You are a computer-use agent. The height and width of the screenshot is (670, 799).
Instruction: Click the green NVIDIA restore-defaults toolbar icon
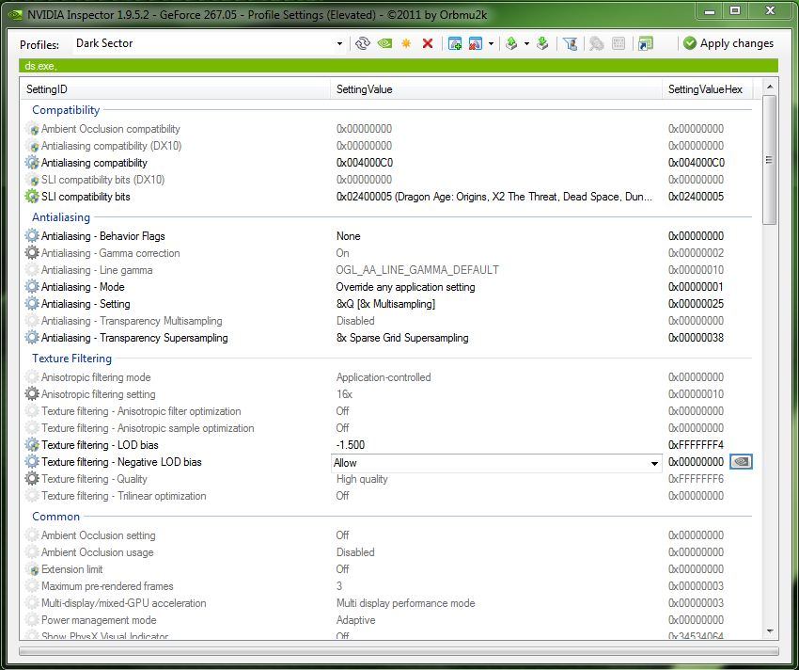tap(384, 43)
